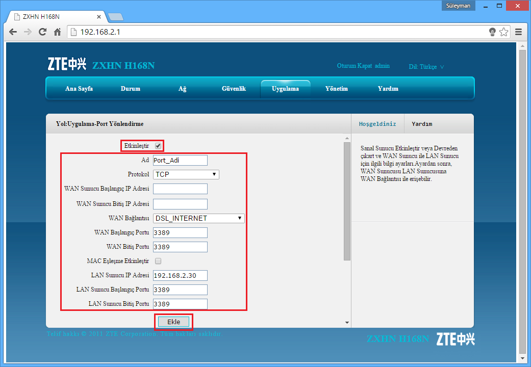
Task: Click form scrollbar up arrow
Action: pos(347,138)
